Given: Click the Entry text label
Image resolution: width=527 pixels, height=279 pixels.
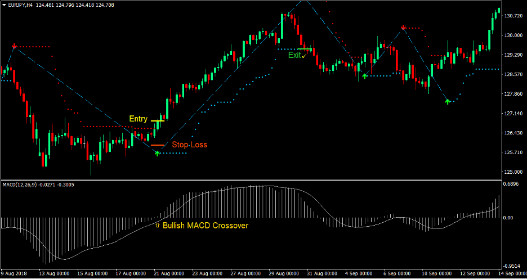Looking at the screenshot, I should [138, 119].
